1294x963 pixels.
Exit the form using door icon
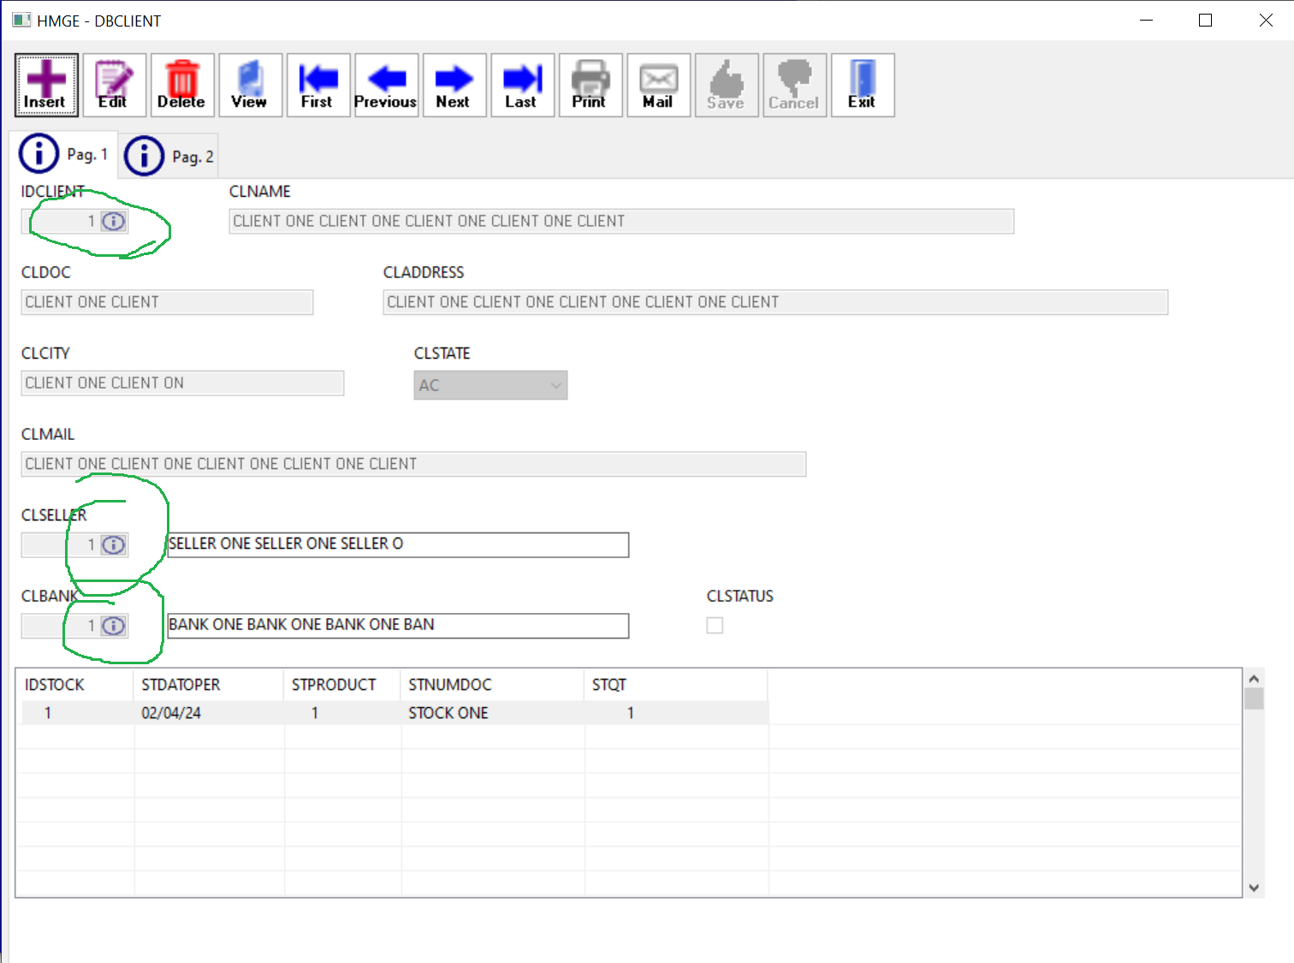[862, 85]
